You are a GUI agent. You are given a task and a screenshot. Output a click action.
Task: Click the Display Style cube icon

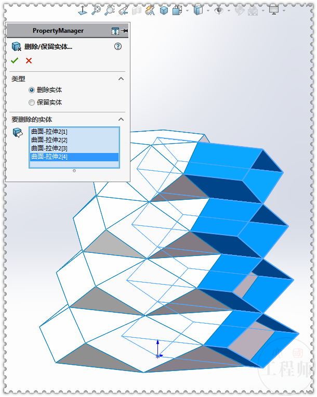tap(198, 10)
